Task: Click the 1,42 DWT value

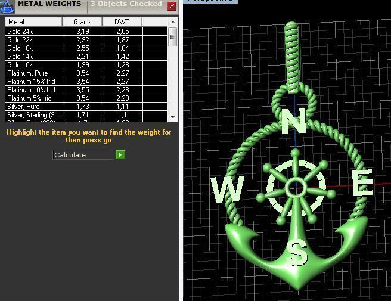Action: tap(122, 57)
